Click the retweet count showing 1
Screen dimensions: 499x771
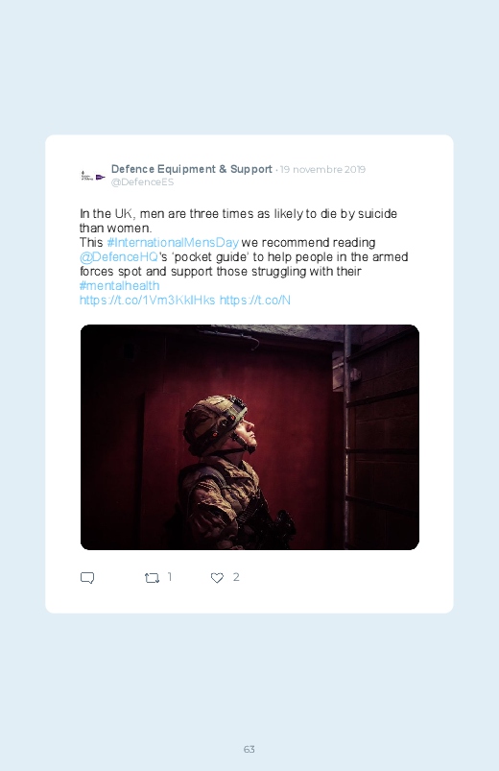[170, 577]
